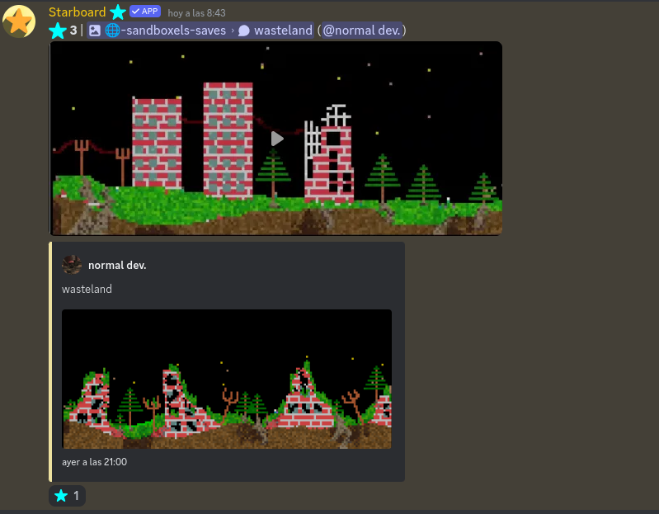Open the embedded ruined buildings image
The width and height of the screenshot is (659, 514).
click(x=227, y=379)
